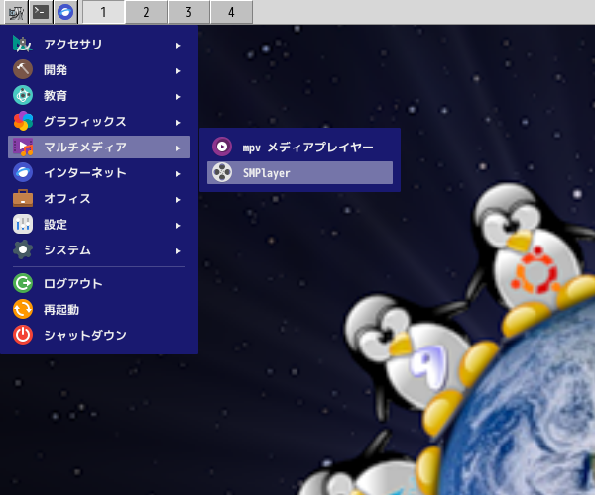Expand the マルチメディア submenu arrow
The width and height of the screenshot is (595, 495).
click(x=178, y=148)
